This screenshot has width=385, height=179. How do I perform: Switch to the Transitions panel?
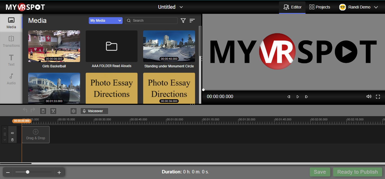click(11, 41)
